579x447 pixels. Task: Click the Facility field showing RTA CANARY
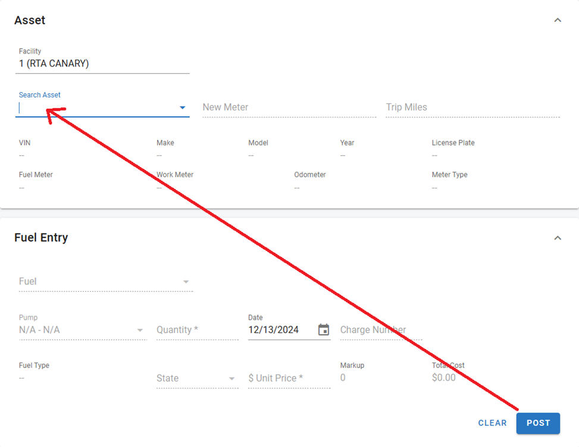102,64
